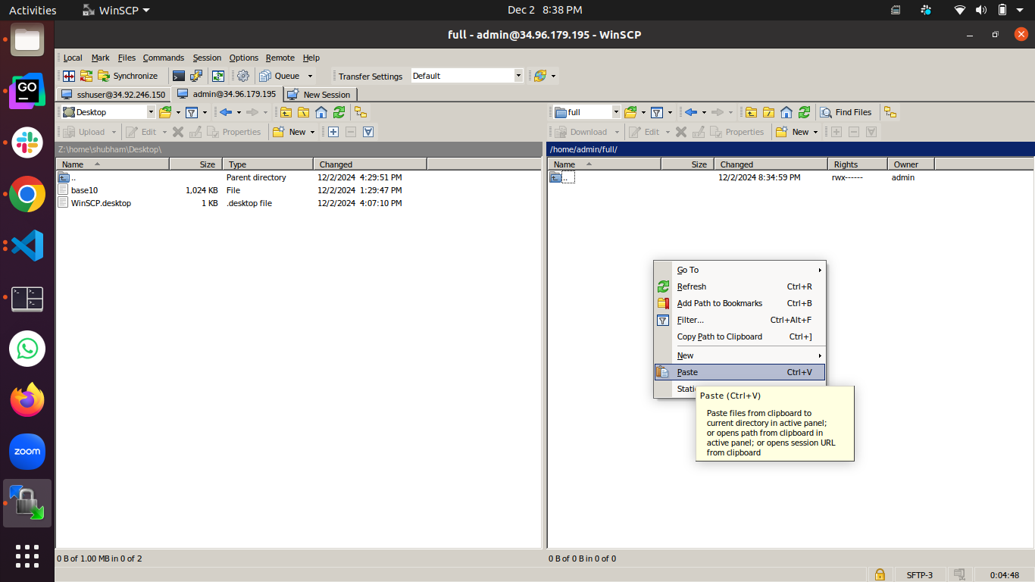Click Keep Remote Directory up to Date icon
The height and width of the screenshot is (582, 1035).
tap(218, 76)
